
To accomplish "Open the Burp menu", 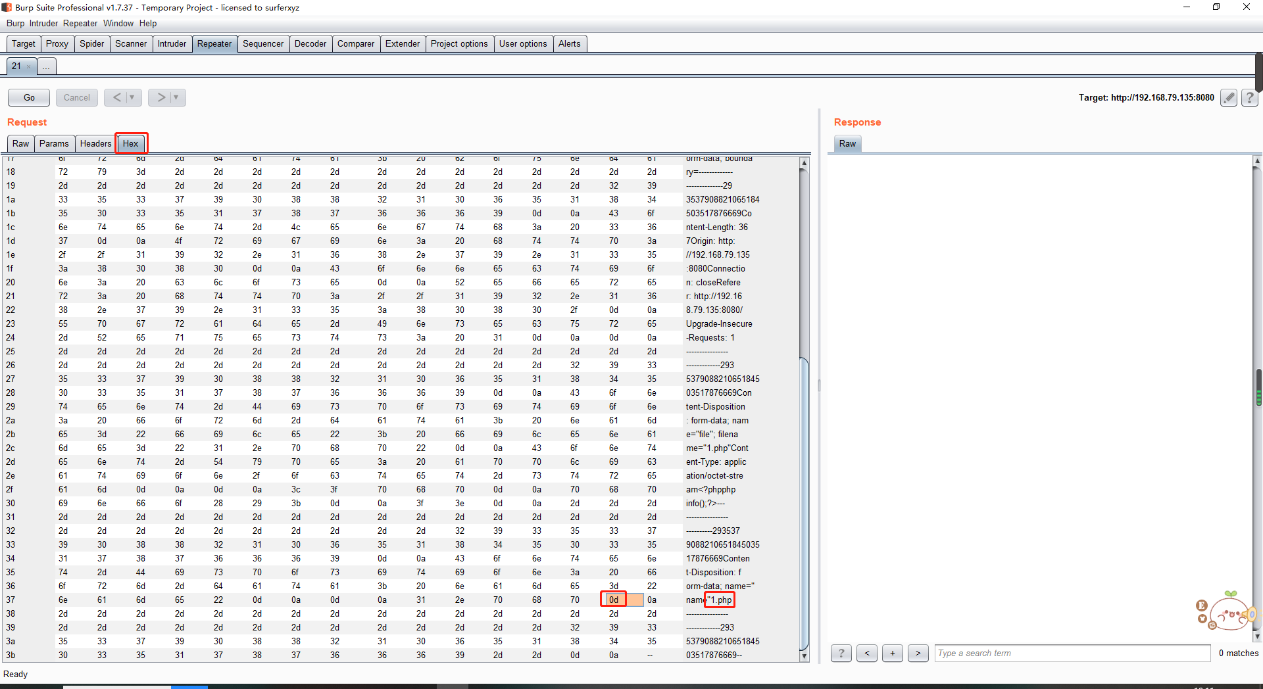I will tap(15, 23).
